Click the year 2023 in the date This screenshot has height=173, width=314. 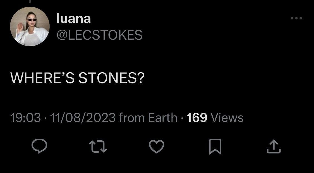[101, 118]
